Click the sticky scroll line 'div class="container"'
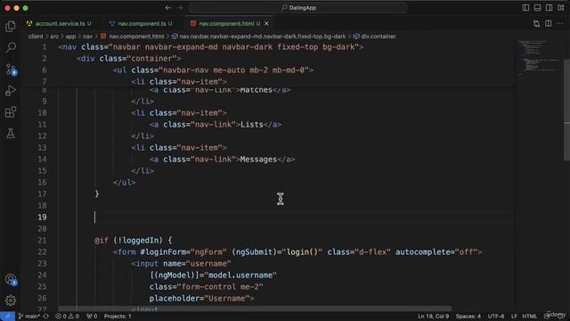The image size is (570, 321). 128,59
